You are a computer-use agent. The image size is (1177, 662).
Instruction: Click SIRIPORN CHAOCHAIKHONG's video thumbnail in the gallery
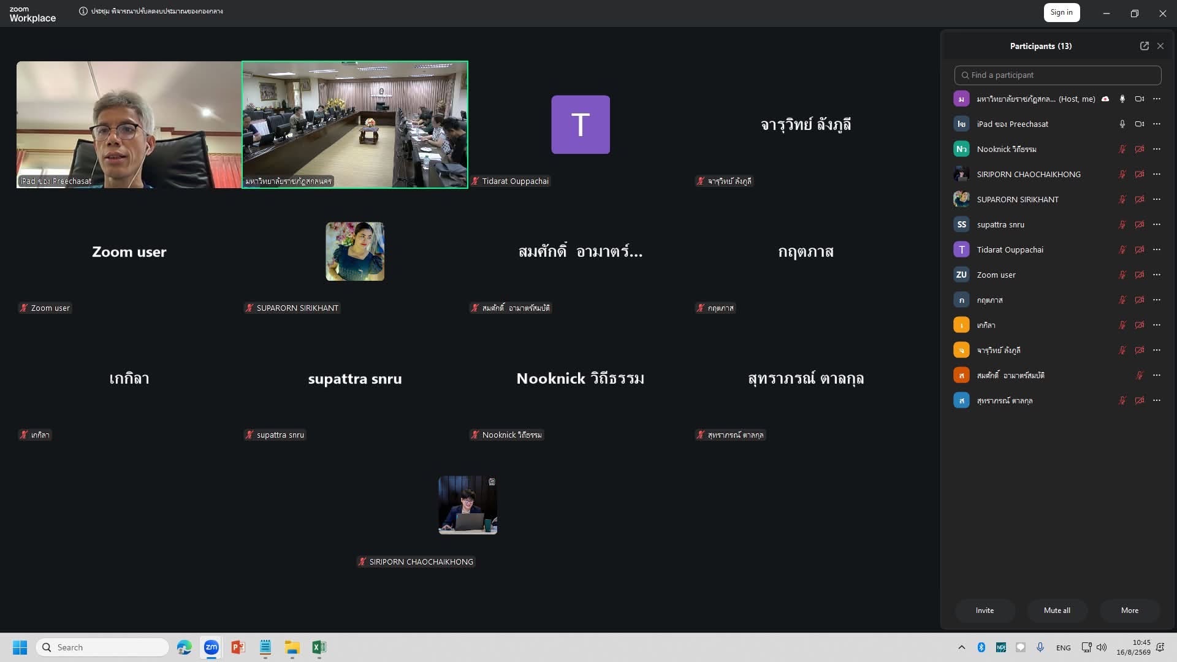pyautogui.click(x=468, y=505)
